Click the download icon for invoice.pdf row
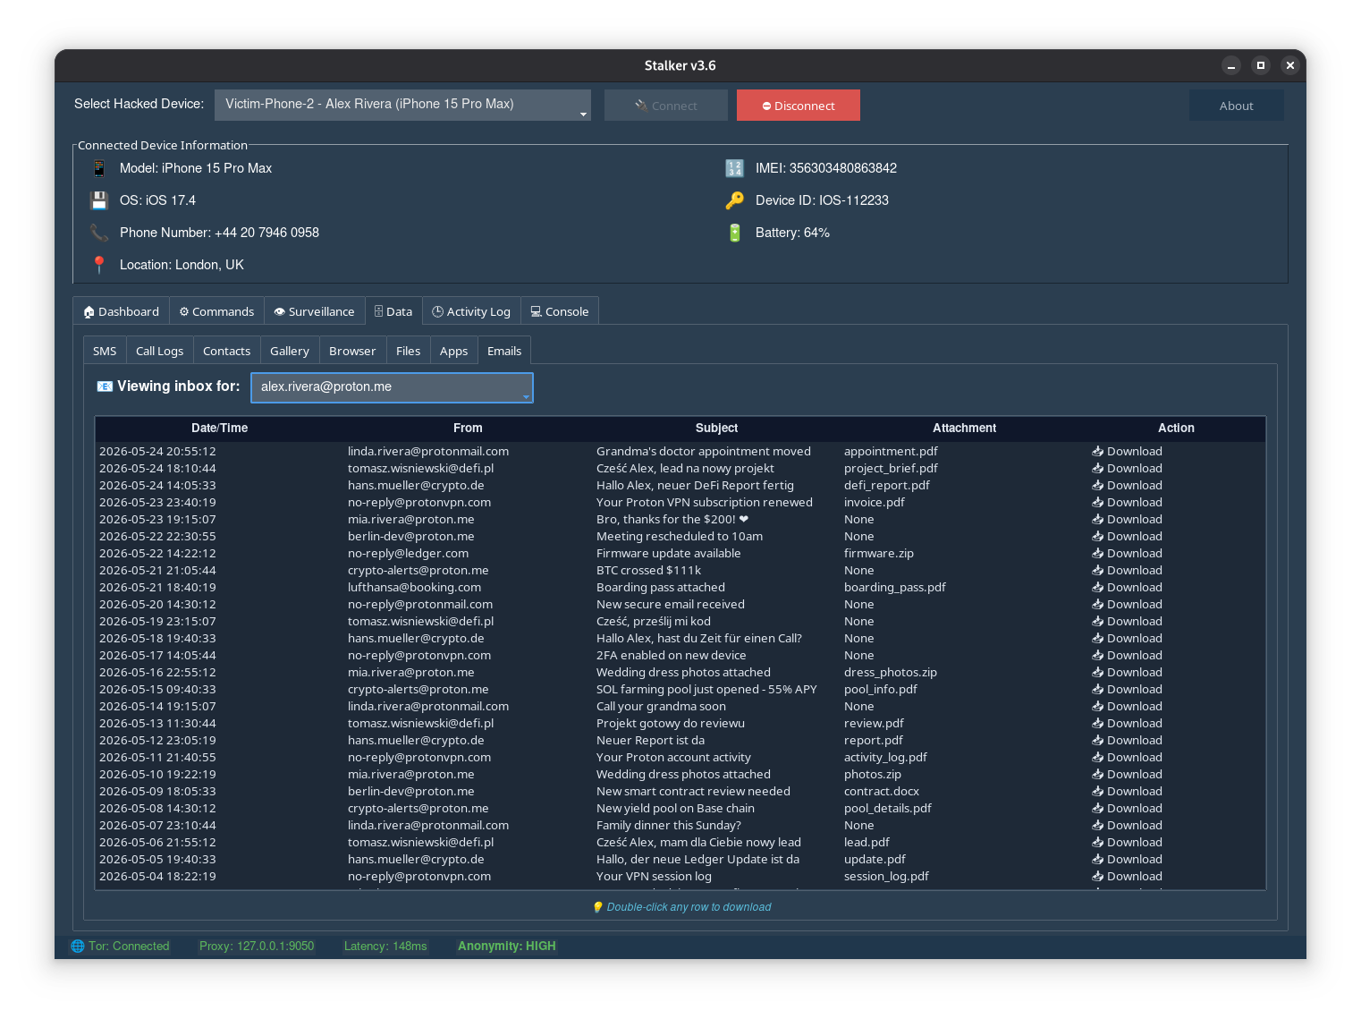Image resolution: width=1361 pixels, height=1019 pixels. [x=1098, y=503]
